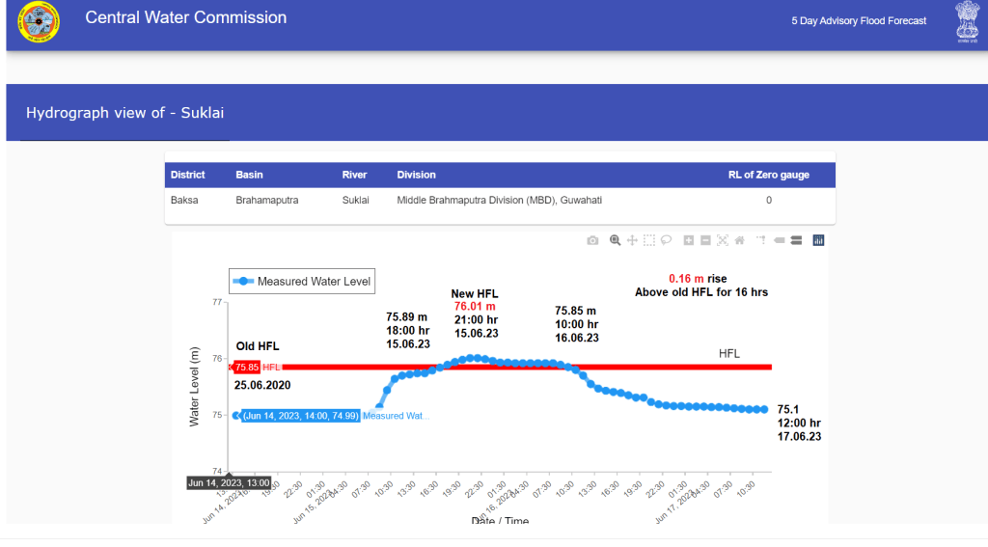Click the peak data point at 76.01 m

pos(474,358)
